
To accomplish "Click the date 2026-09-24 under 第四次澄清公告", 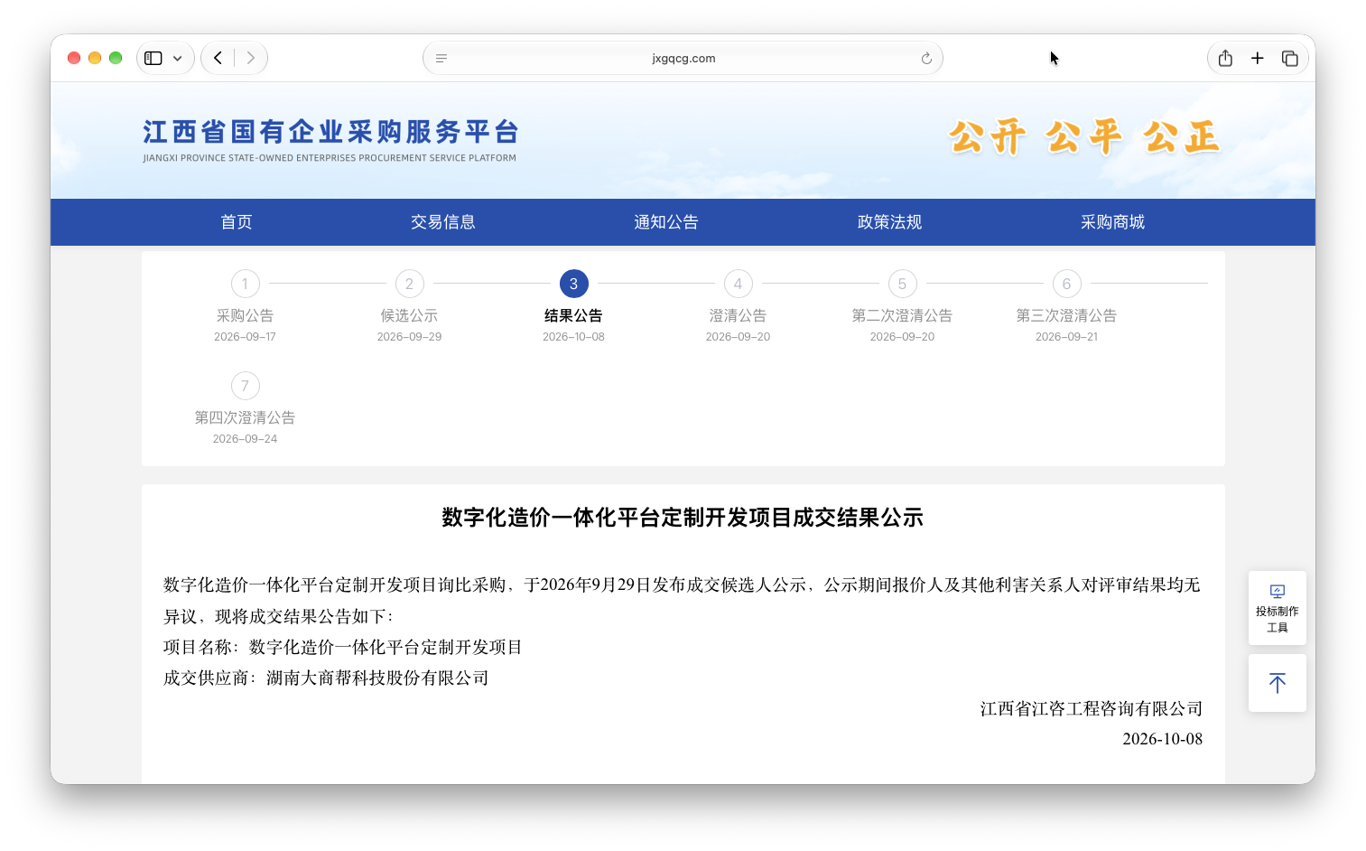I will click(x=245, y=439).
